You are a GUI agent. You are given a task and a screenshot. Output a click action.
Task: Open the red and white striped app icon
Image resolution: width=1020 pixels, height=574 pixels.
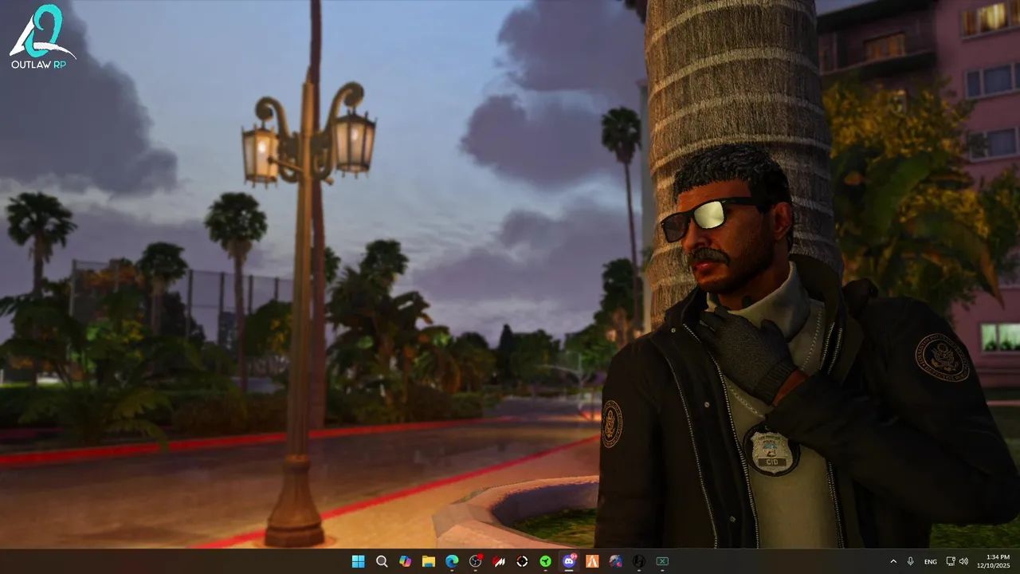click(x=499, y=561)
